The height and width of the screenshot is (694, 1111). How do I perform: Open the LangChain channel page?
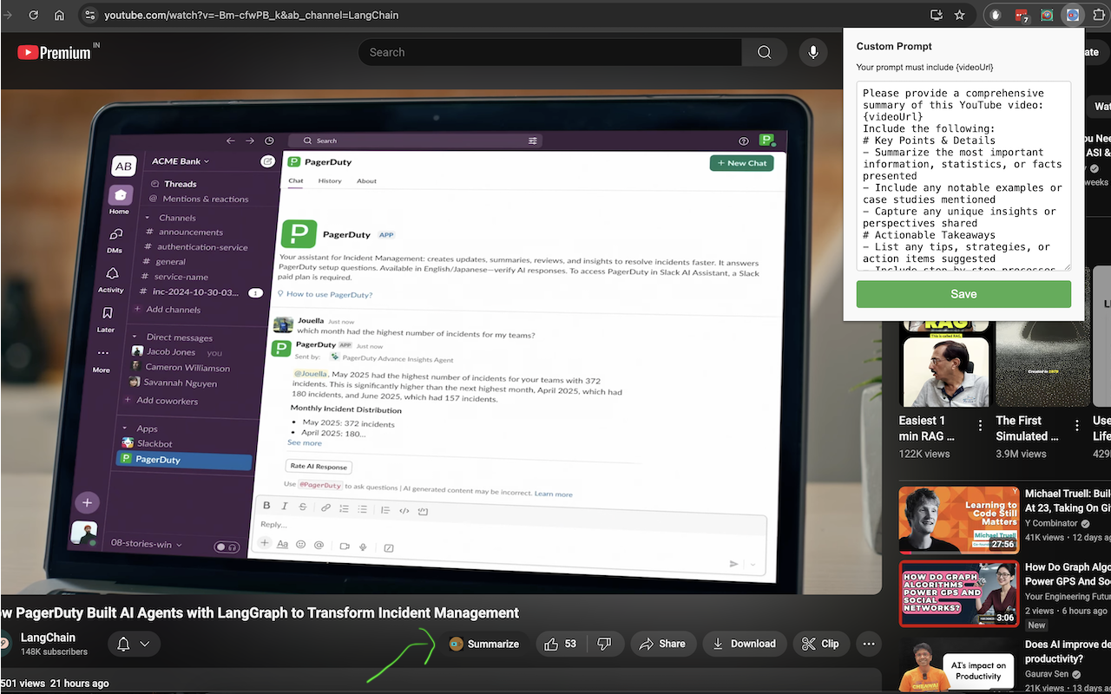pyautogui.click(x=48, y=638)
